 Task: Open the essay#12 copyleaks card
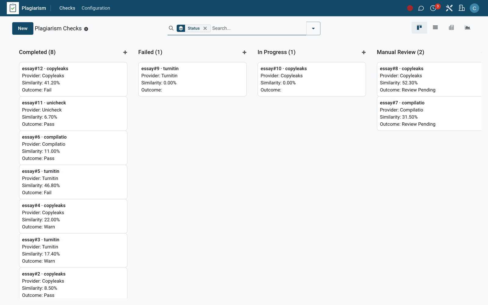(x=73, y=79)
